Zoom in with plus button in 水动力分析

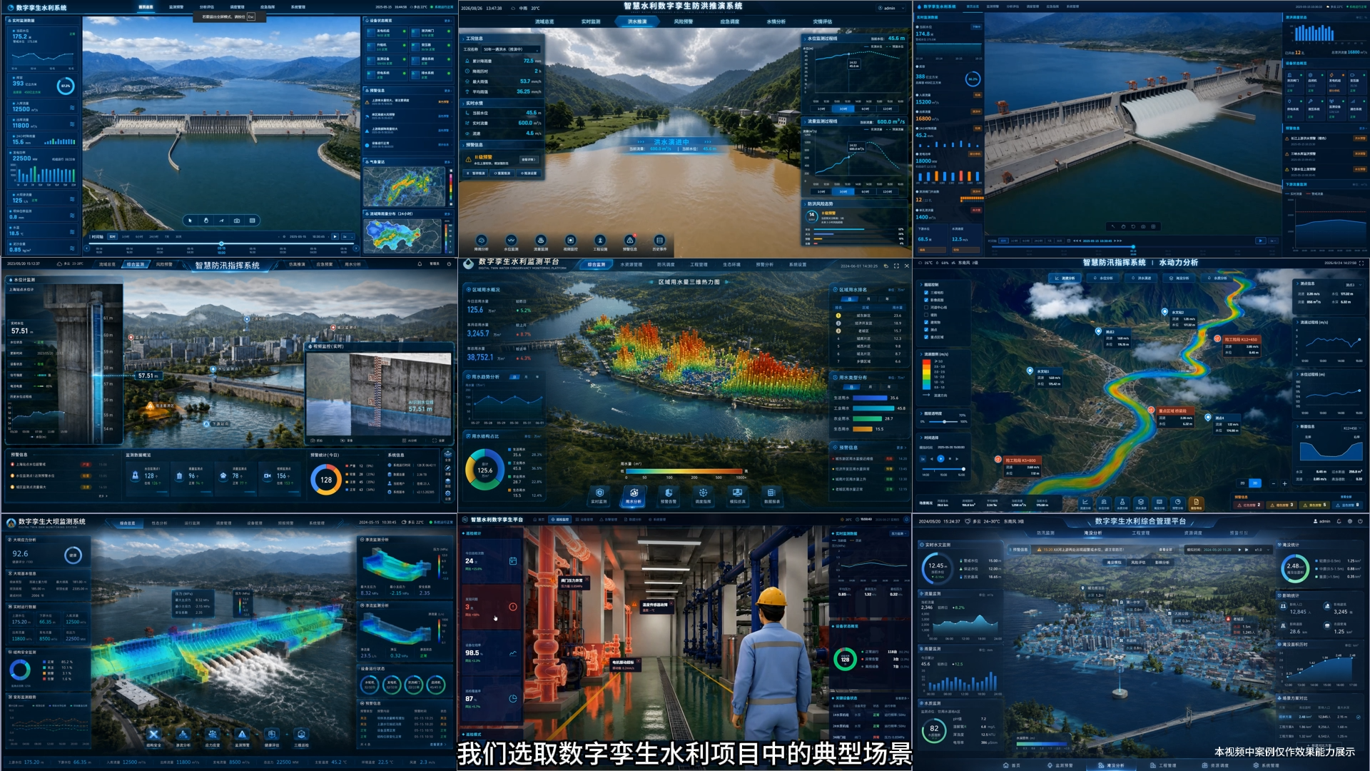click(x=1284, y=483)
